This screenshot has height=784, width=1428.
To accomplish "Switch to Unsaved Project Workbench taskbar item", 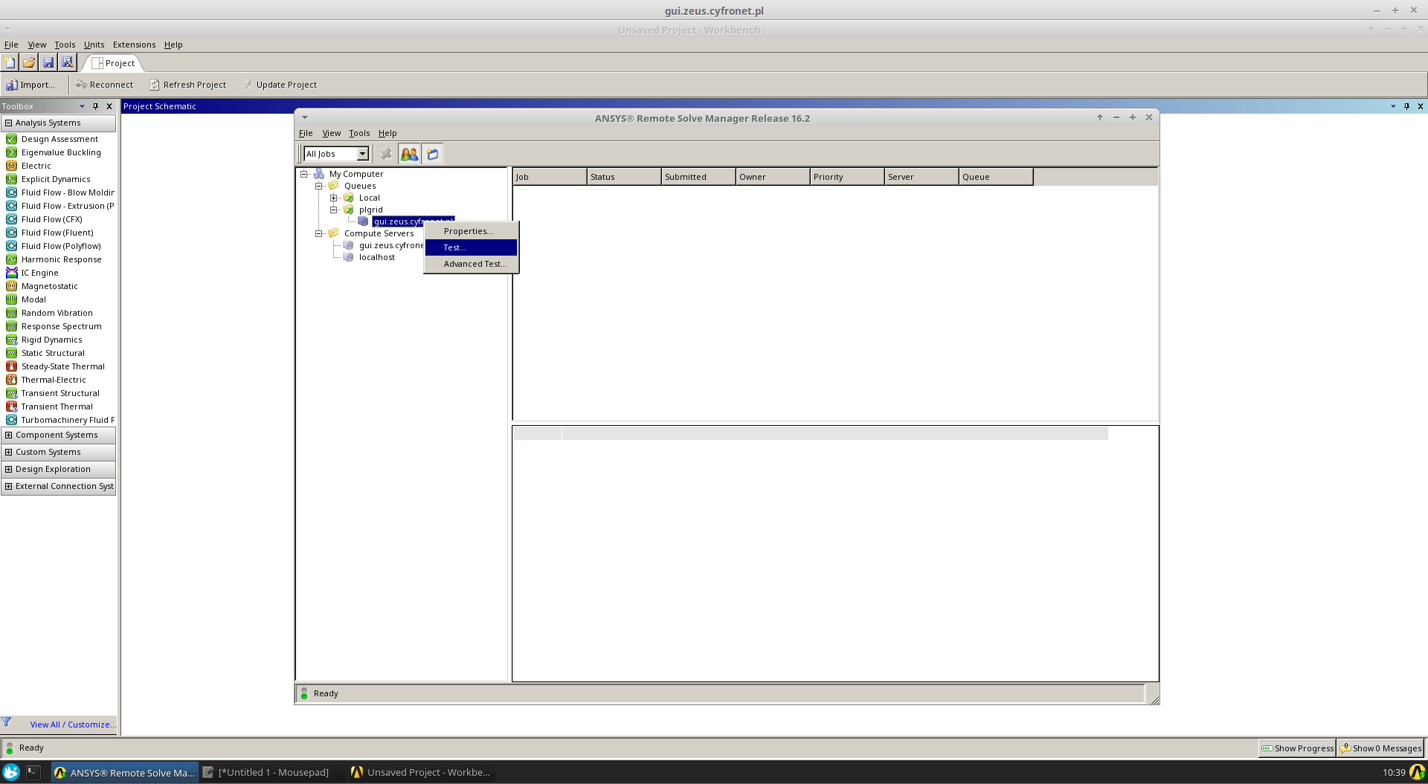I will pos(420,772).
